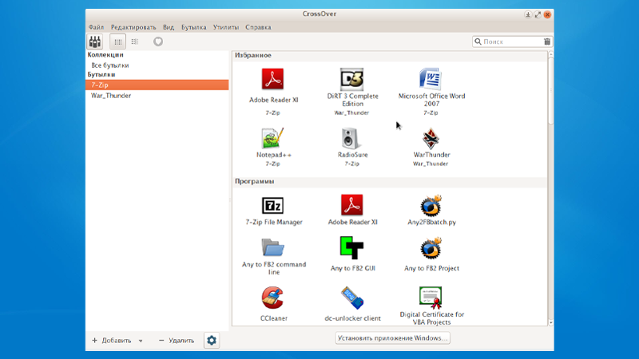639x359 pixels.
Task: Open RadioSure application icon
Action: pos(350,138)
